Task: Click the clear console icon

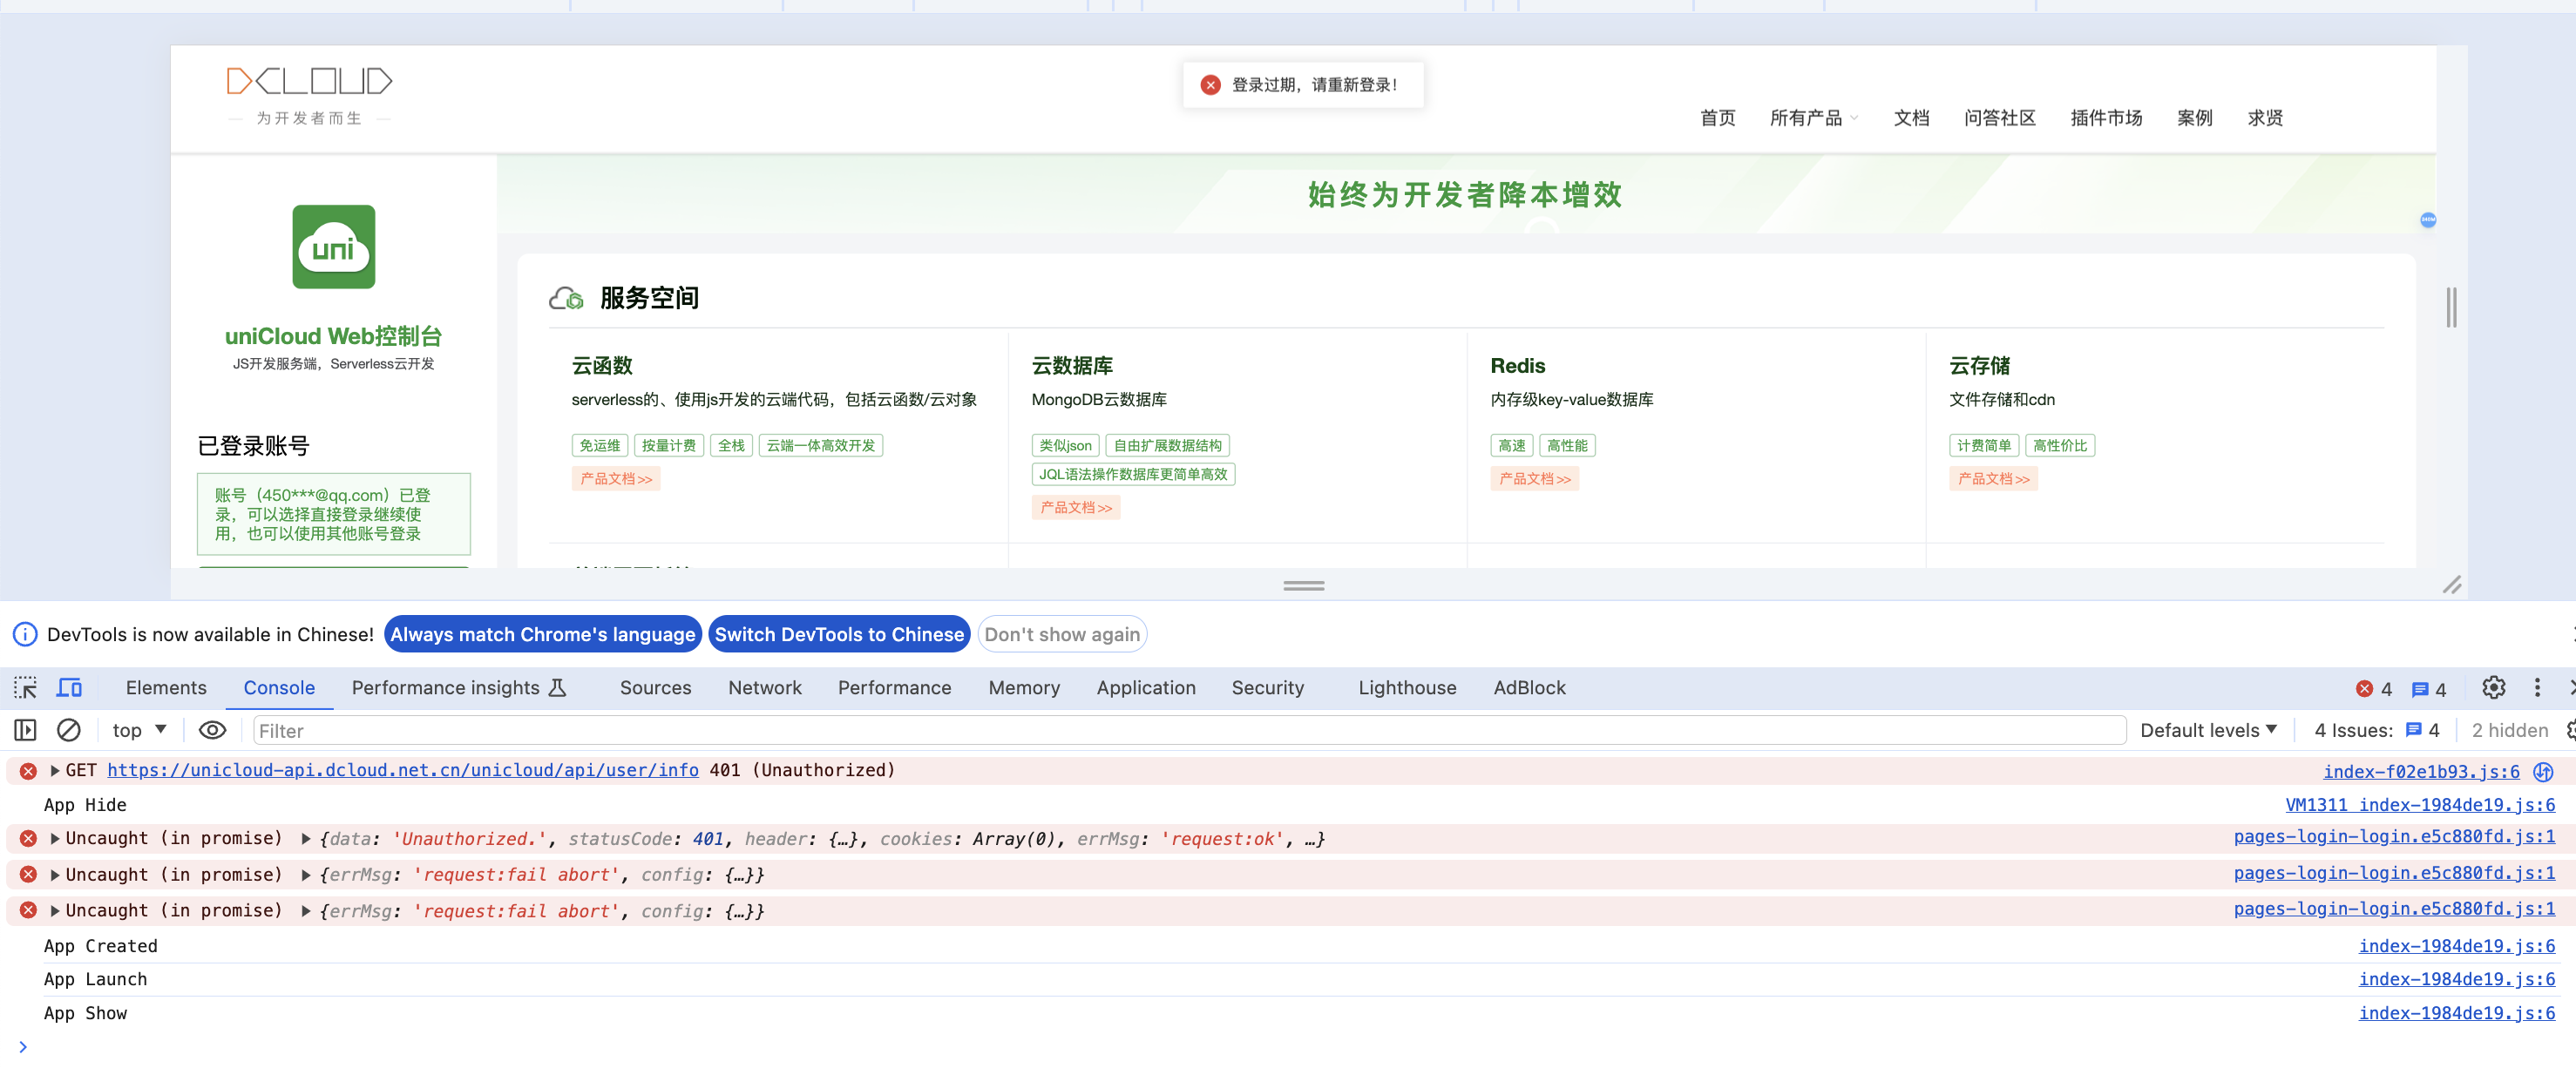Action: point(69,731)
